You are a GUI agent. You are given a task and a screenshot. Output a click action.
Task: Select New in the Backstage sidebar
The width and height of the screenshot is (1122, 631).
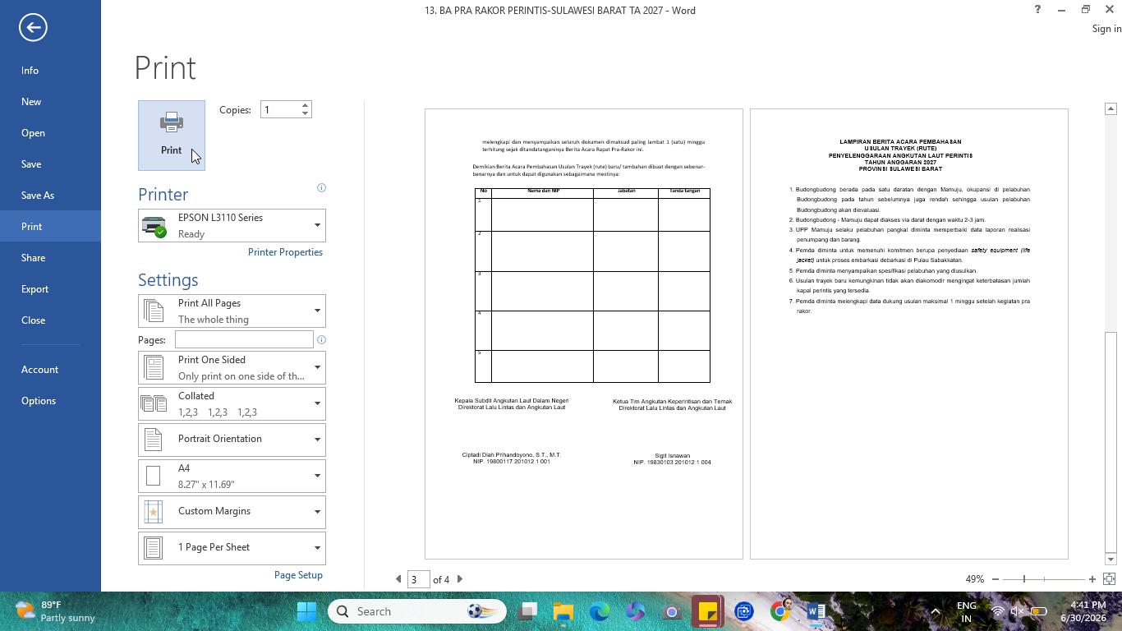[50, 102]
